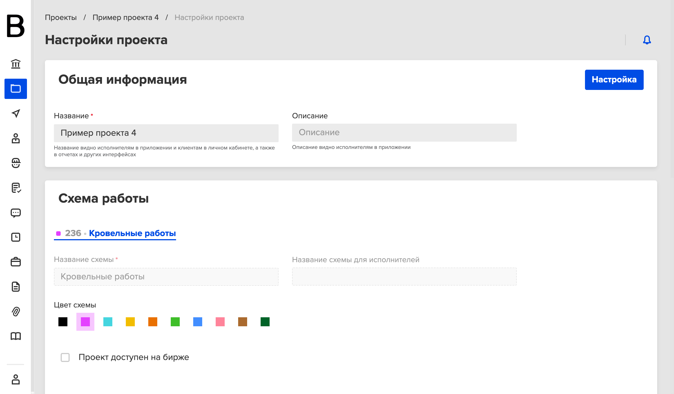
Task: Click the 'Название схемы' input field
Action: [166, 277]
